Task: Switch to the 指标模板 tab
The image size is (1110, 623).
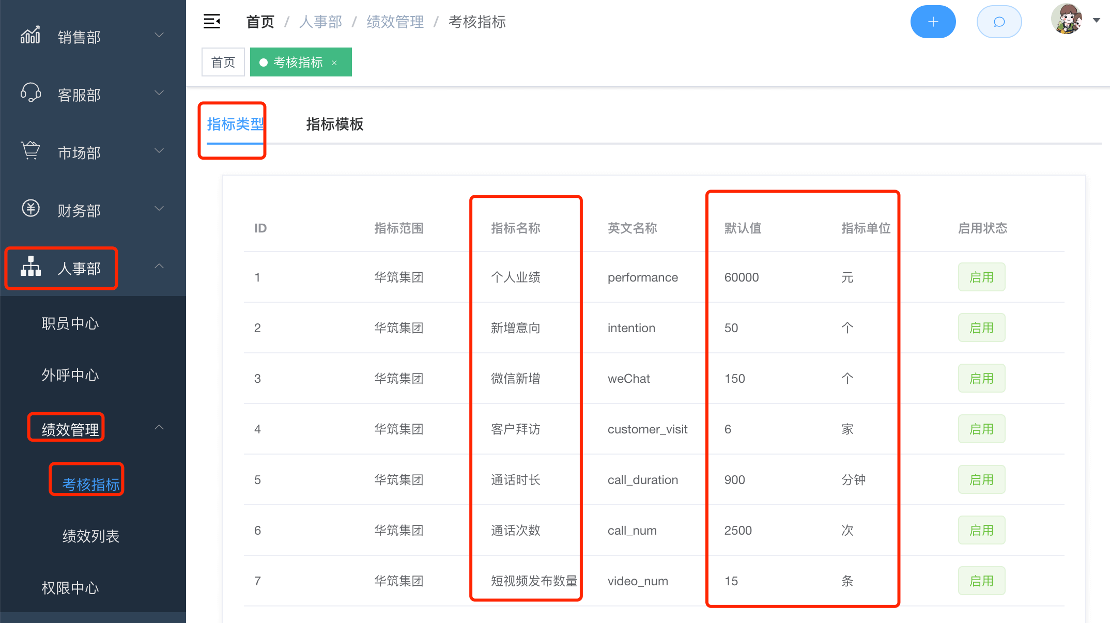Action: pyautogui.click(x=334, y=124)
